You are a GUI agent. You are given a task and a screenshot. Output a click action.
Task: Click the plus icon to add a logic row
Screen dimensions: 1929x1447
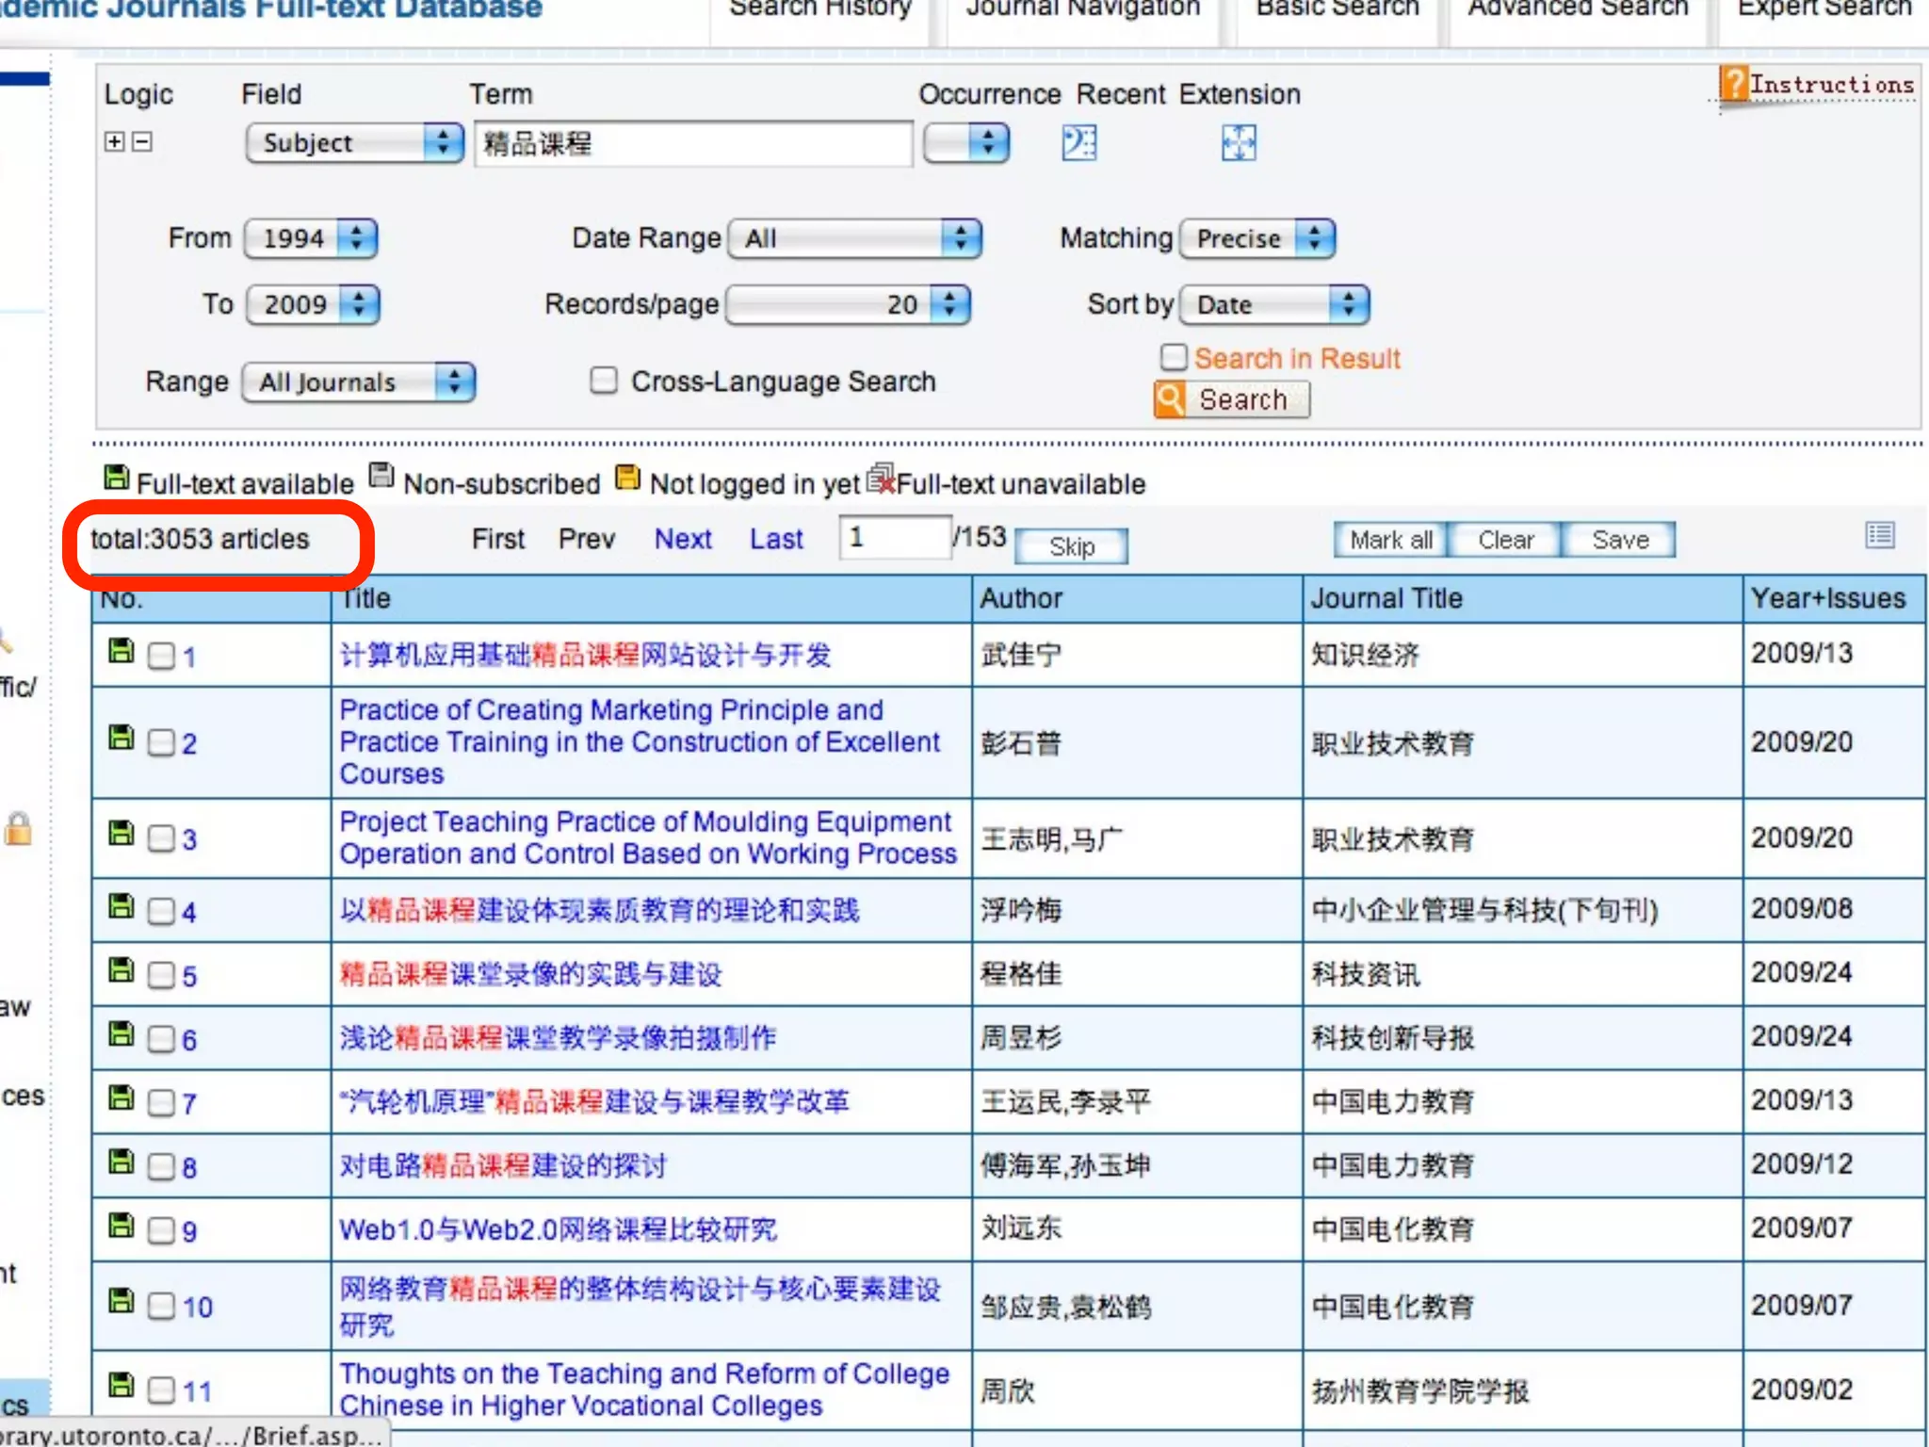coord(115,141)
